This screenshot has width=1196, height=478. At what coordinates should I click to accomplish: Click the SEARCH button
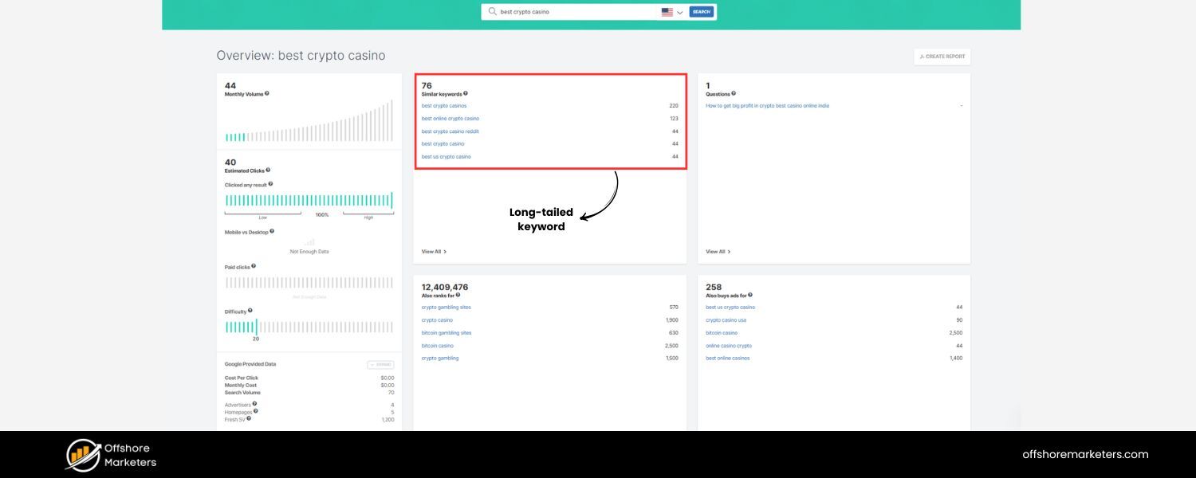click(700, 11)
